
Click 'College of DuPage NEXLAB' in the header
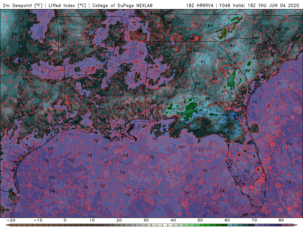[122, 5]
